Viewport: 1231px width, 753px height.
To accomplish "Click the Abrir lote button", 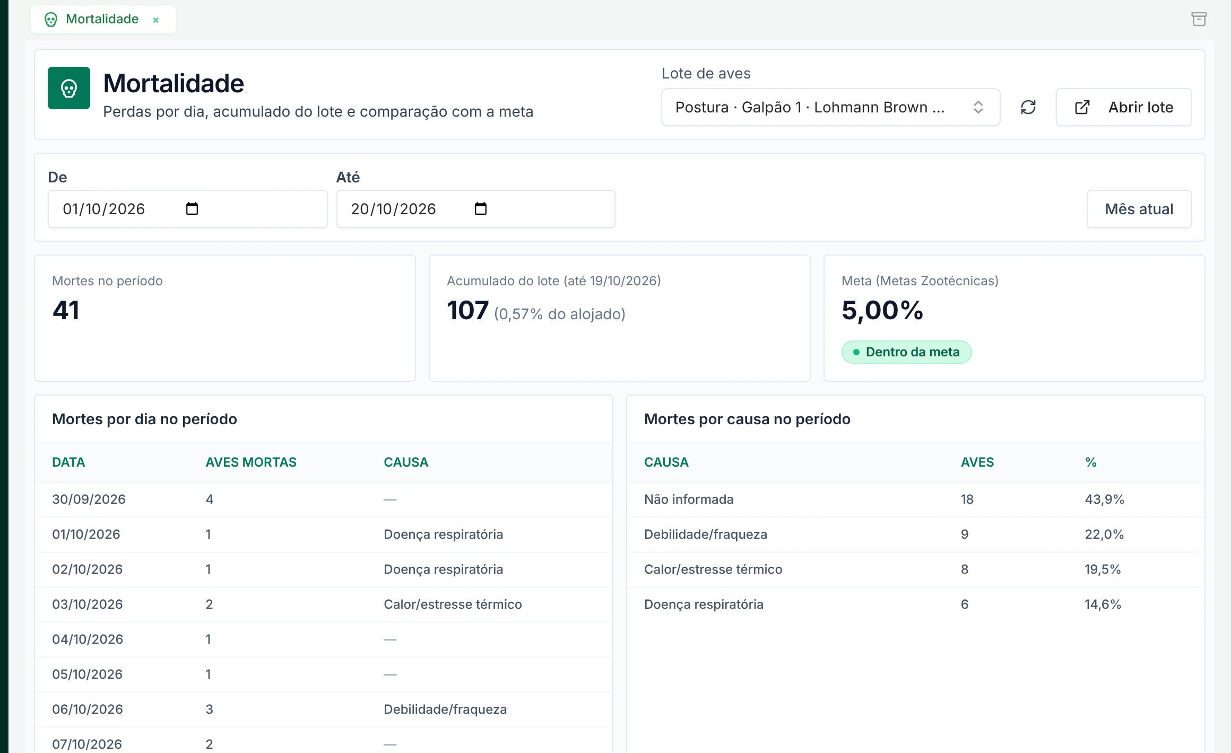I will pyautogui.click(x=1123, y=107).
